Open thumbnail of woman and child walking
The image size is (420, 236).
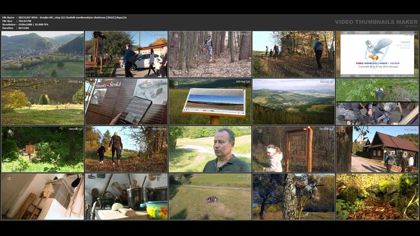tap(126, 149)
